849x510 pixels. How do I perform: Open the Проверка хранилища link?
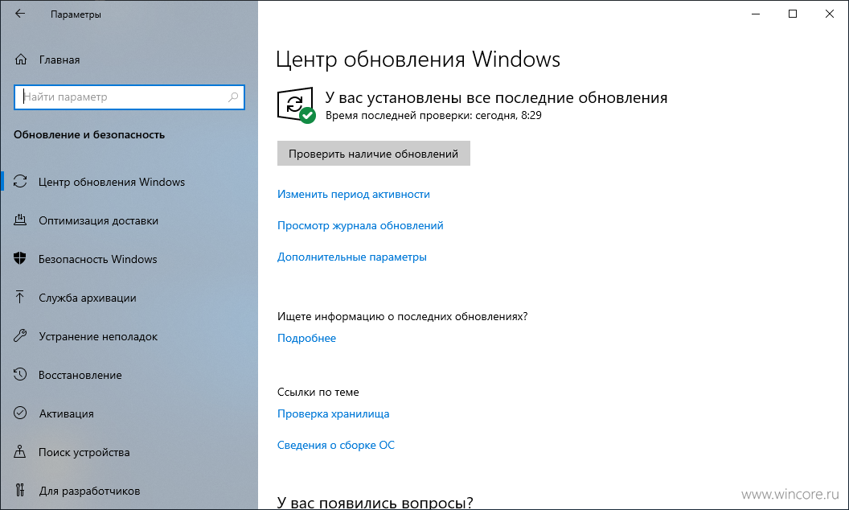pyautogui.click(x=333, y=413)
